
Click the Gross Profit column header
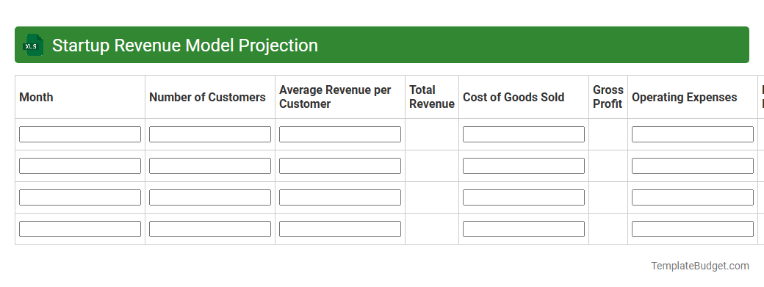608,97
